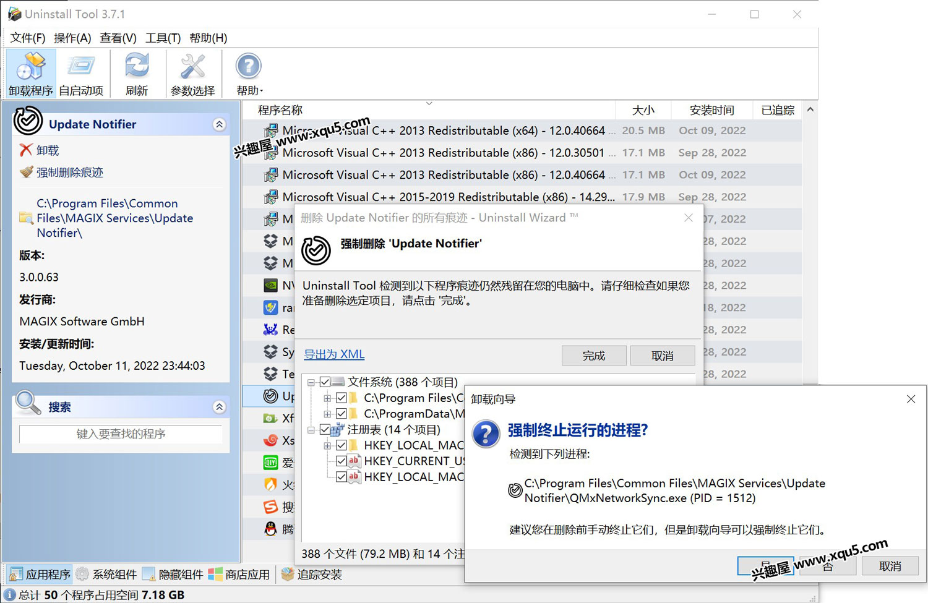This screenshot has height=603, width=928.
Task: Collapse the Search (搜索) panel
Action: coord(219,407)
